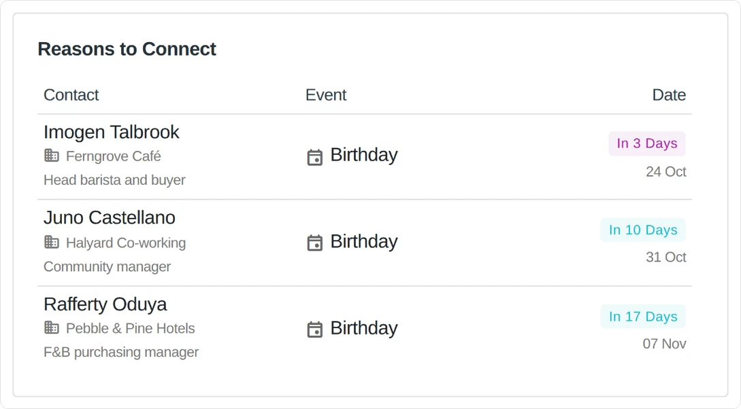Image resolution: width=741 pixels, height=409 pixels.
Task: Sort by the Contact column header
Action: click(71, 95)
